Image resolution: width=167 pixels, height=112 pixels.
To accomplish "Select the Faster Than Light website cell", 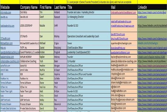I will (10, 91).
